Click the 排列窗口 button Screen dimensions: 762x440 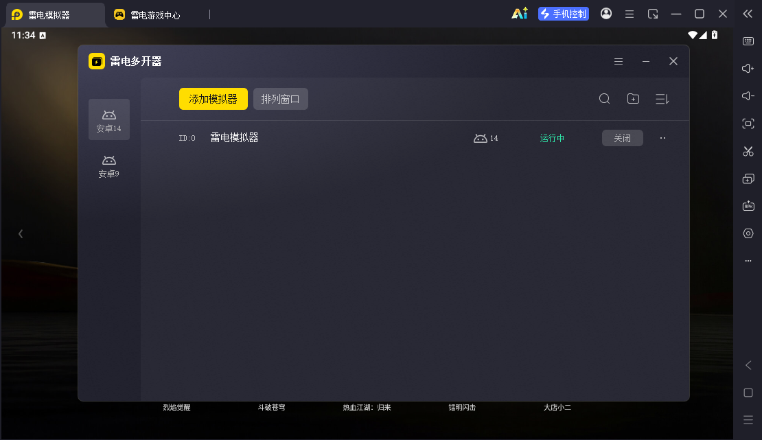(280, 99)
